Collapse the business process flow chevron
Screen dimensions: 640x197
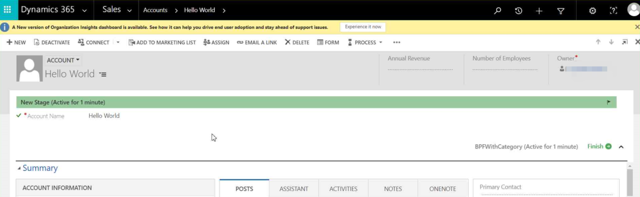[621, 147]
